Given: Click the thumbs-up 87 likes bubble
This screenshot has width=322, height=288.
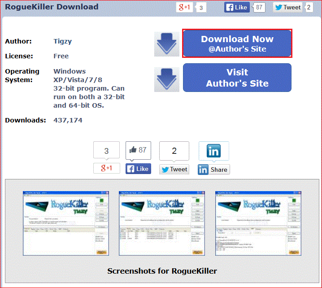Looking at the screenshot, I should [x=138, y=150].
